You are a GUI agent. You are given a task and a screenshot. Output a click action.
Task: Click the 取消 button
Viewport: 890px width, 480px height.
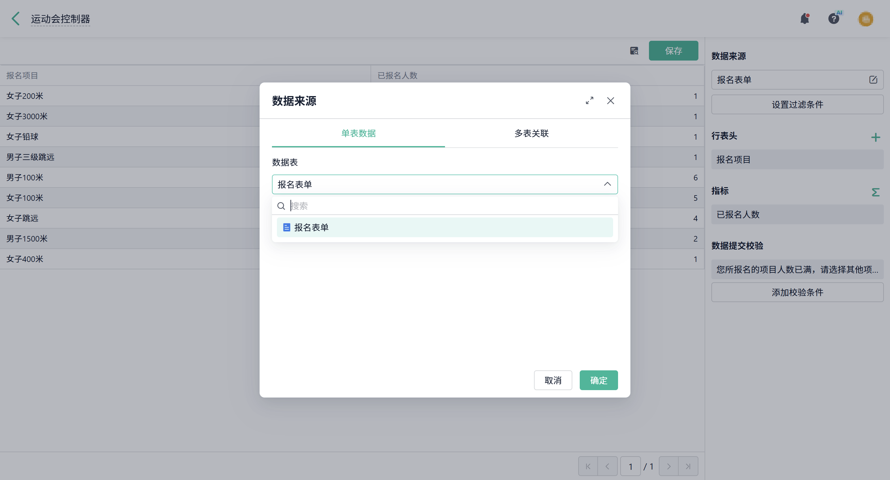[553, 380]
